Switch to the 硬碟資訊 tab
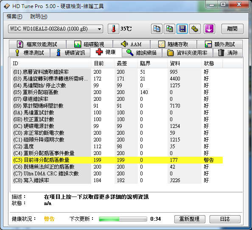 [x=70, y=53]
